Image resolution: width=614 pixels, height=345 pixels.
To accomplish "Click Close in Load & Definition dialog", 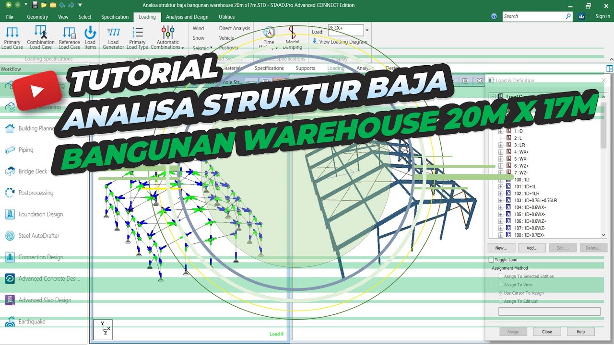I will pos(547,332).
